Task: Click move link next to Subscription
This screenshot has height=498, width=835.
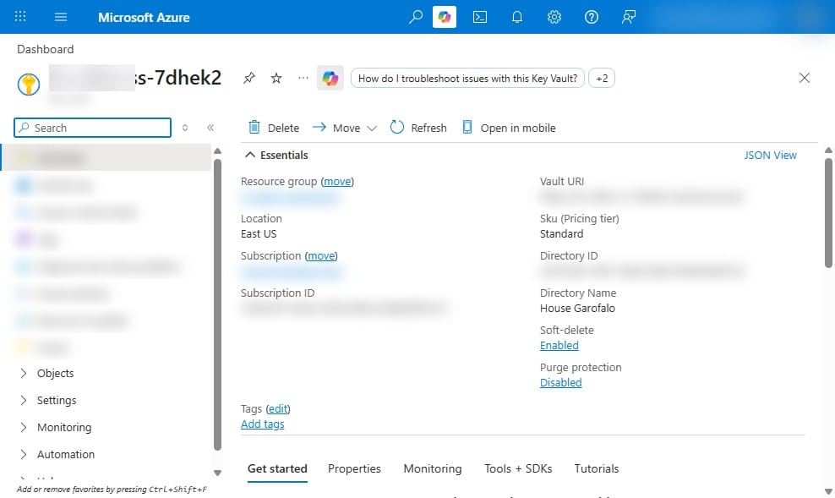Action: tap(321, 256)
